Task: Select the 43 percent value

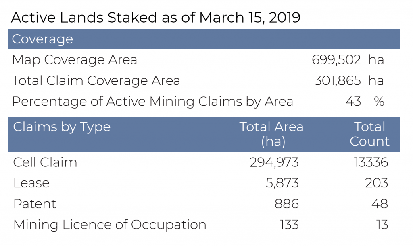Action: (365, 102)
